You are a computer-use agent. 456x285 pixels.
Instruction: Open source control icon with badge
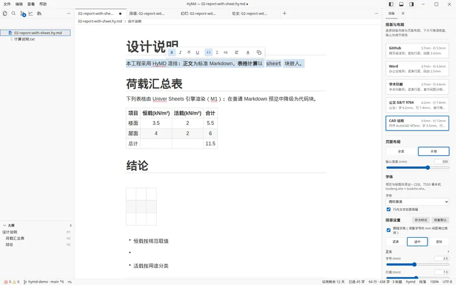point(23,14)
